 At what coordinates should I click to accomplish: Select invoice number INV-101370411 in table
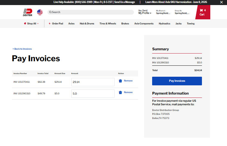coord(21,82)
